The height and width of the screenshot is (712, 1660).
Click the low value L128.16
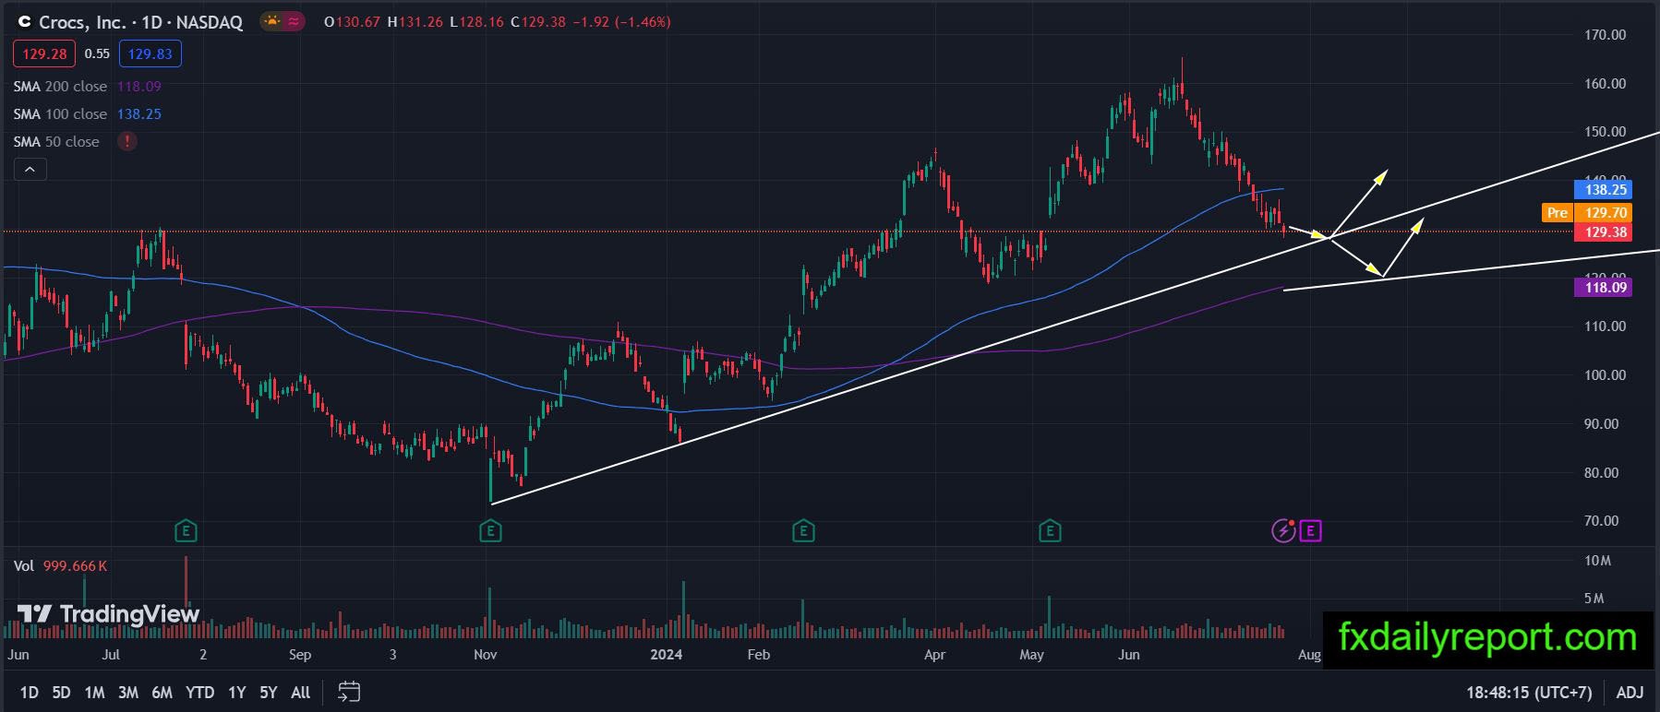pos(476,22)
